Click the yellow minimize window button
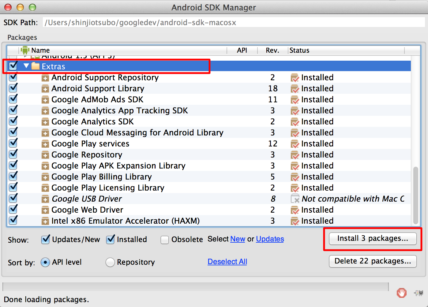The image size is (428, 307). 20,7
